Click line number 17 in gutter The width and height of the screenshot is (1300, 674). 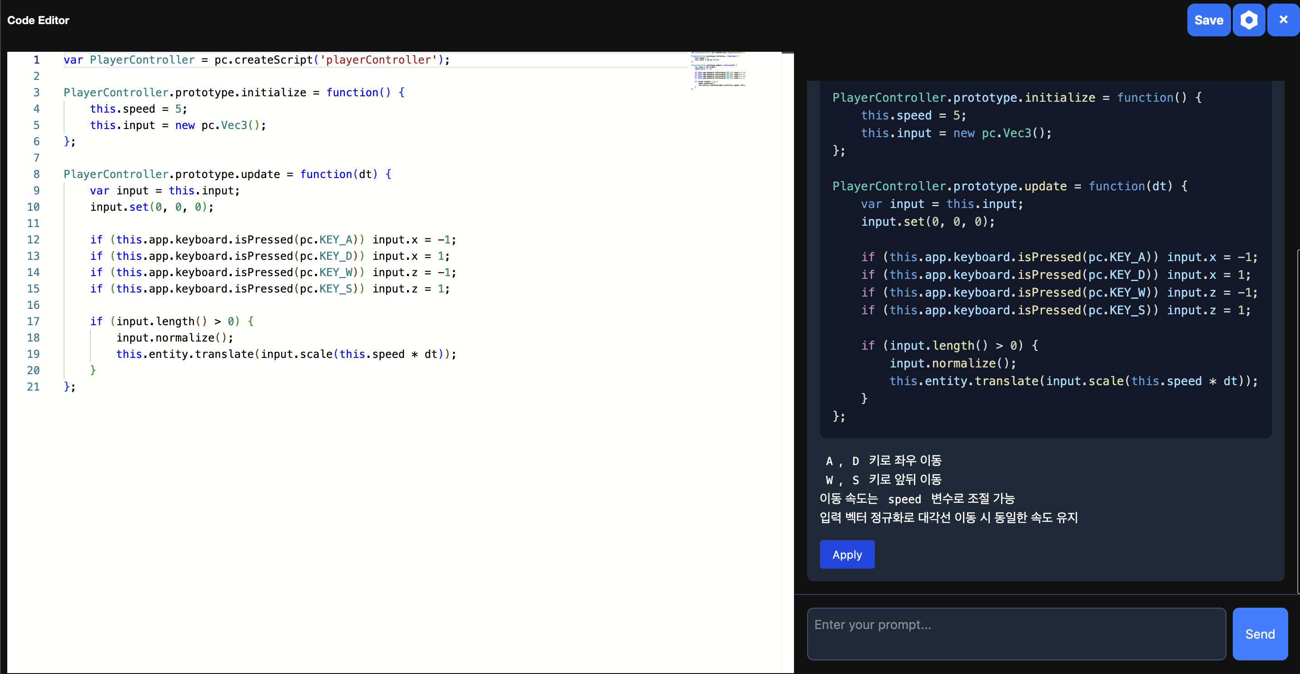(33, 322)
